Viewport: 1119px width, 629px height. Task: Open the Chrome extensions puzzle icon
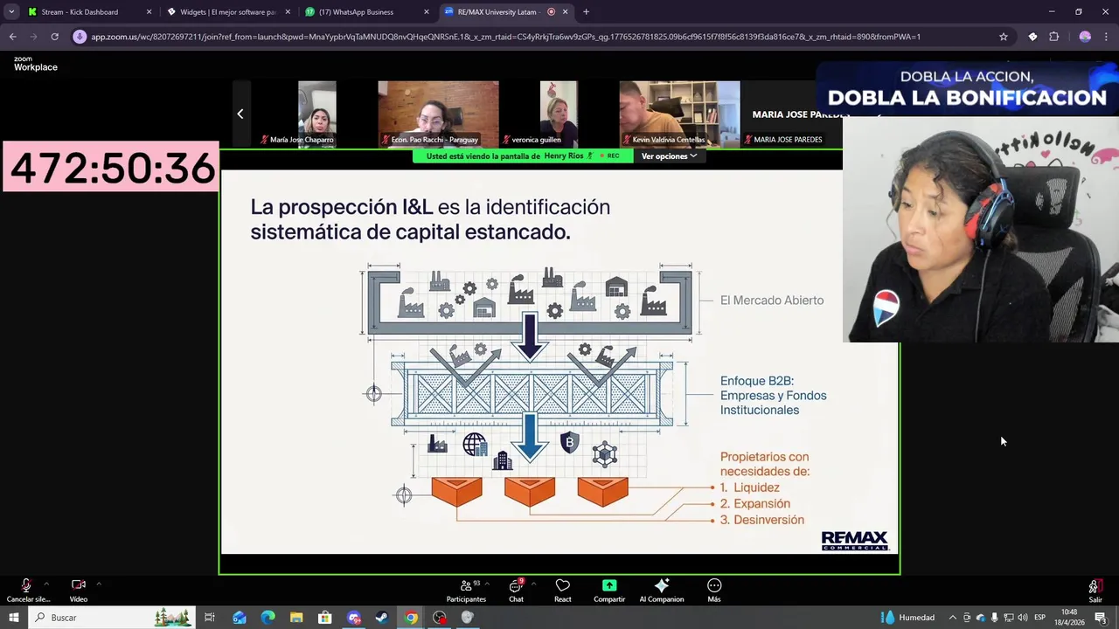1053,37
